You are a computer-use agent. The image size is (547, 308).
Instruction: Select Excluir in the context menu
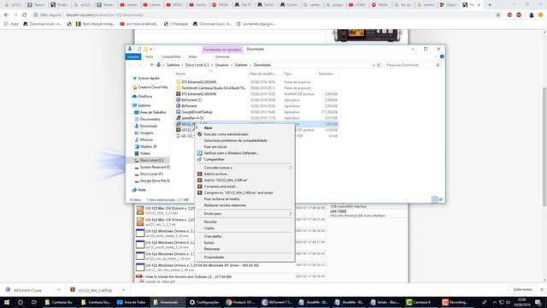pyautogui.click(x=209, y=243)
